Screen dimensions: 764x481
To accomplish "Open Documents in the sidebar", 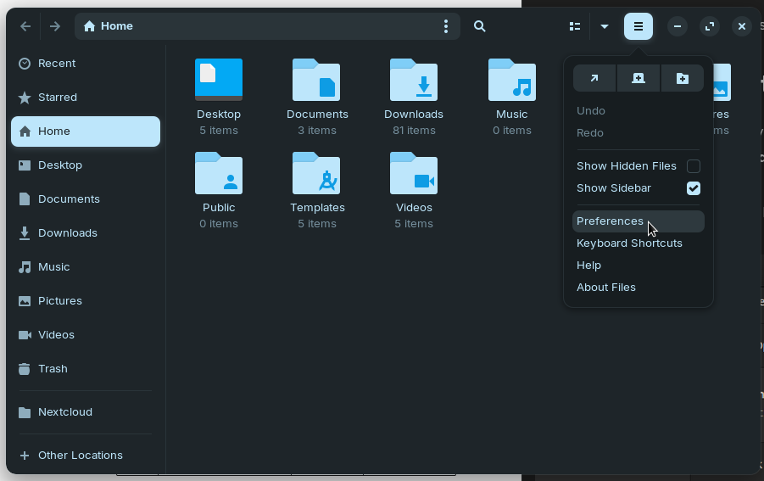I will pyautogui.click(x=86, y=199).
